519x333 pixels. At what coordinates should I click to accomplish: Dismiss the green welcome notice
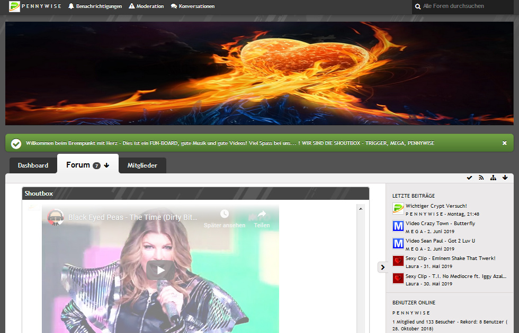pyautogui.click(x=504, y=143)
